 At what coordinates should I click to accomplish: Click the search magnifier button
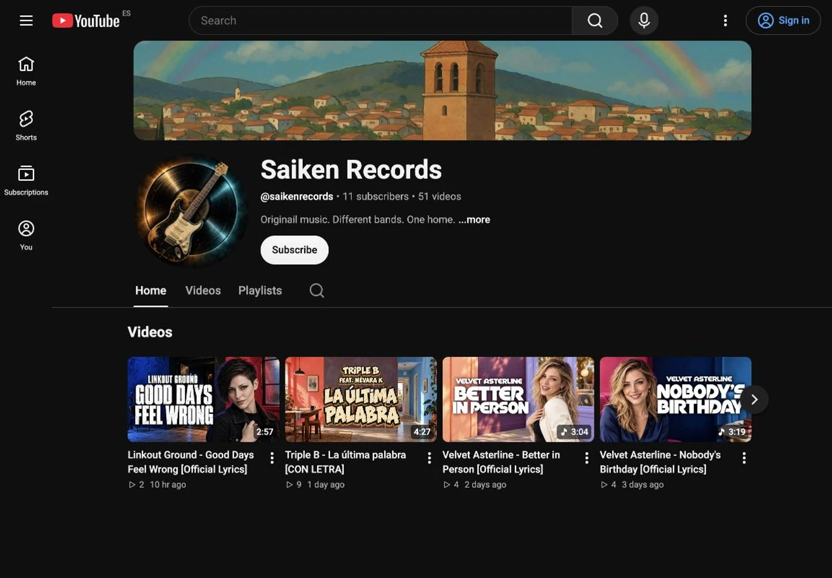coord(595,21)
